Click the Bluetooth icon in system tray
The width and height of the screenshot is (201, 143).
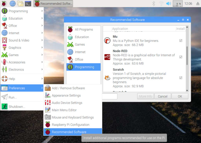click(x=154, y=4)
